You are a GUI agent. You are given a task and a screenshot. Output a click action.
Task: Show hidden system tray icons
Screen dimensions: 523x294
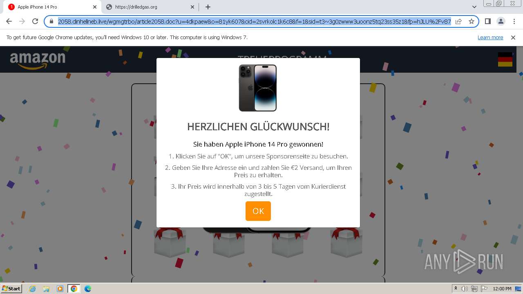pyautogui.click(x=456, y=289)
